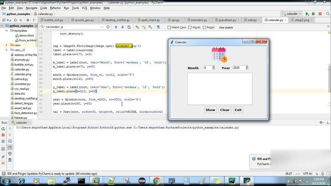Run the calander configuration with green play button

(307, 14)
